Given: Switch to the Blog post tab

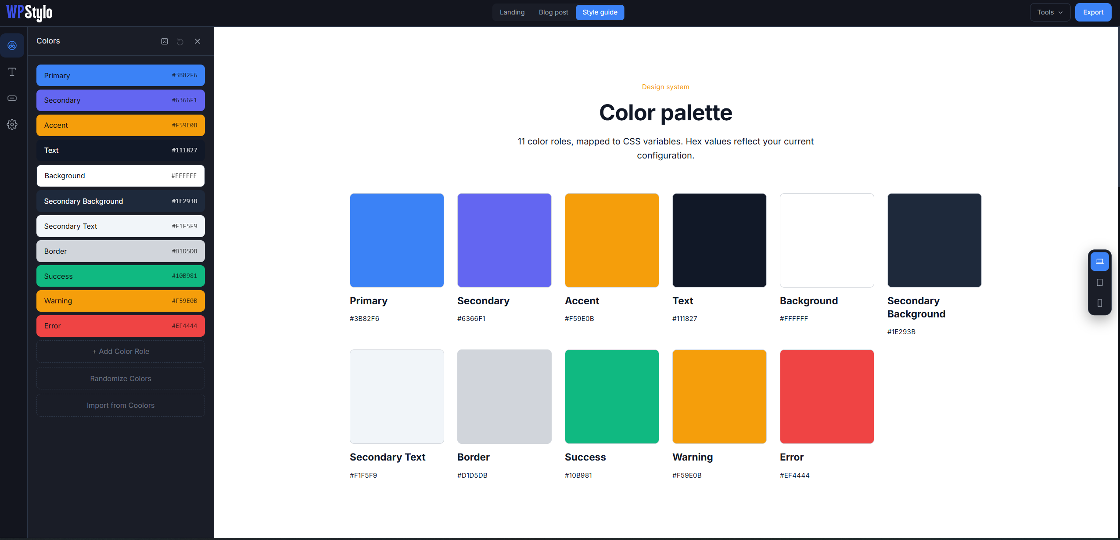Looking at the screenshot, I should coord(553,12).
